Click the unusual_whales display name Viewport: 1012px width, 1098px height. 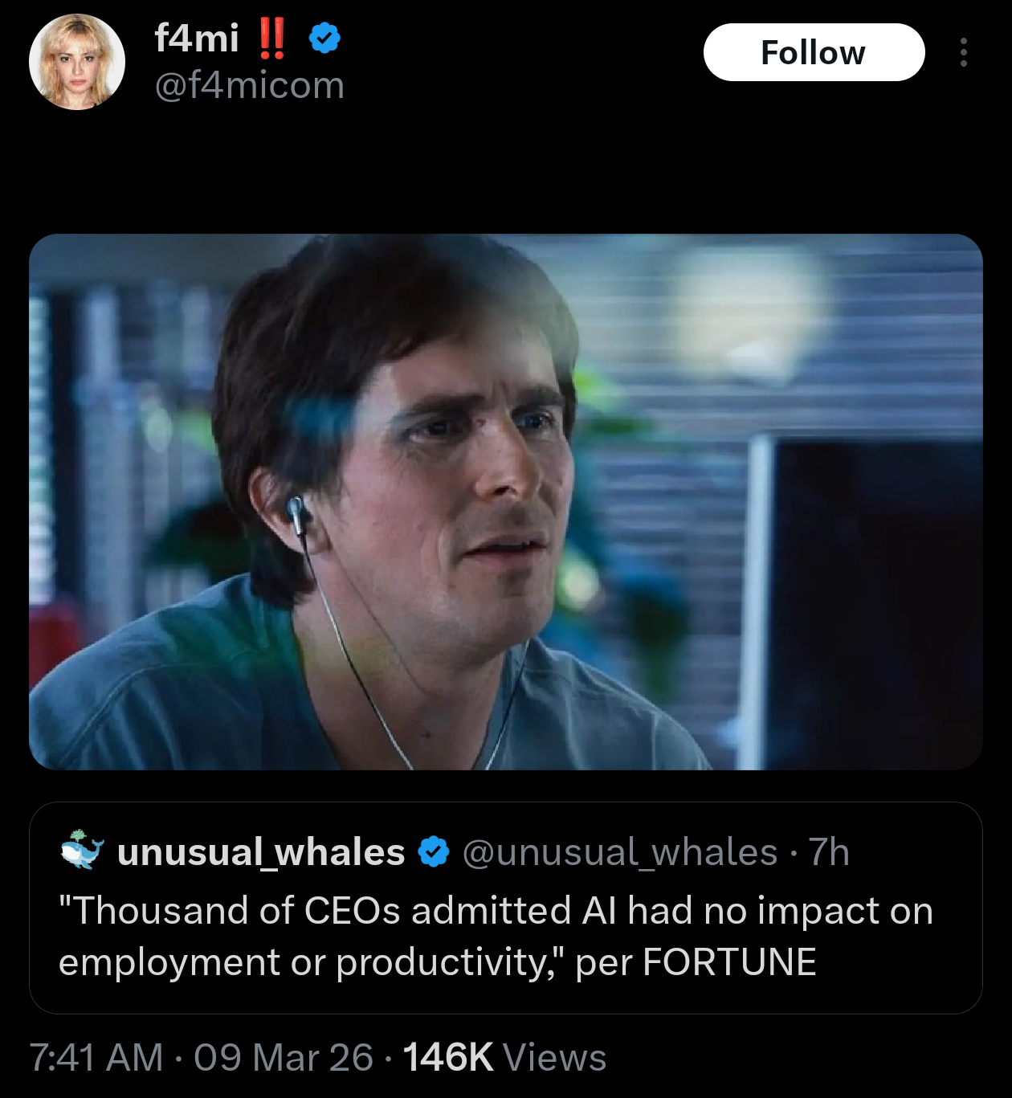(261, 854)
